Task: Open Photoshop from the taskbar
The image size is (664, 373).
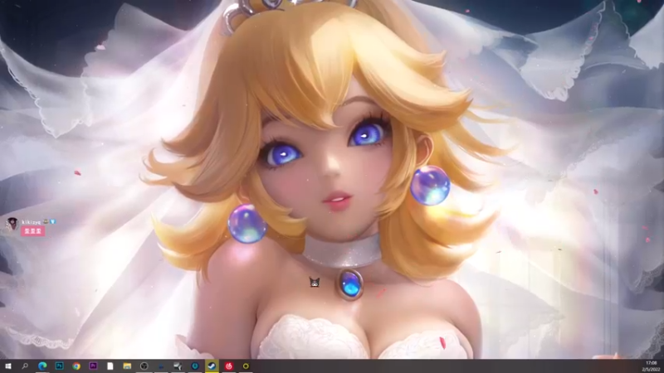Action: click(x=59, y=366)
